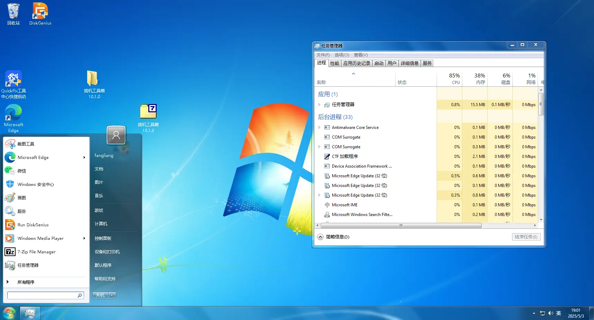Click the network icon in system tray
The height and width of the screenshot is (320, 594).
[x=542, y=313]
